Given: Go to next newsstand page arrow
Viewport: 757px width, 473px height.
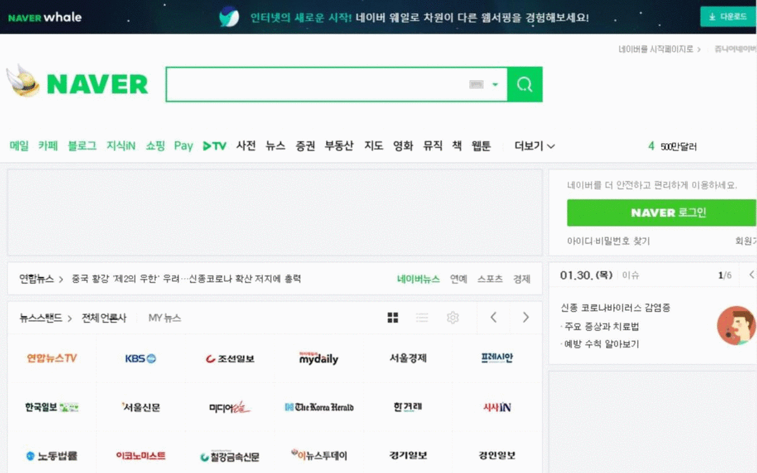Looking at the screenshot, I should (525, 318).
